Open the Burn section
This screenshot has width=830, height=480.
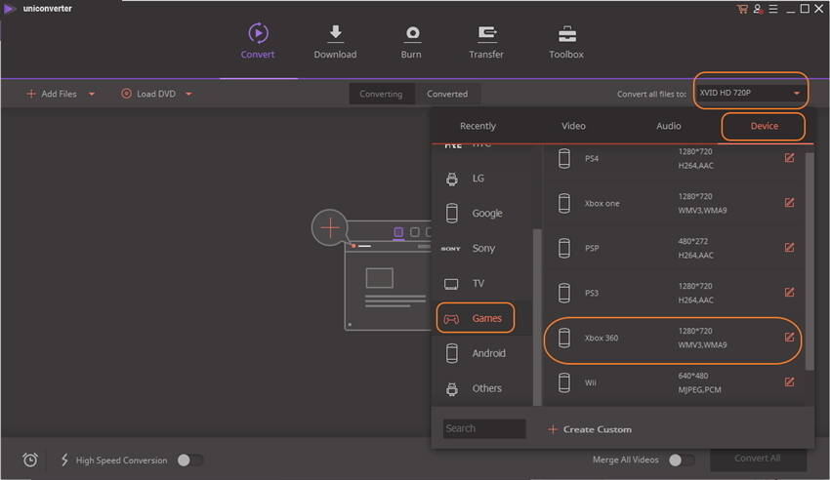(411, 41)
